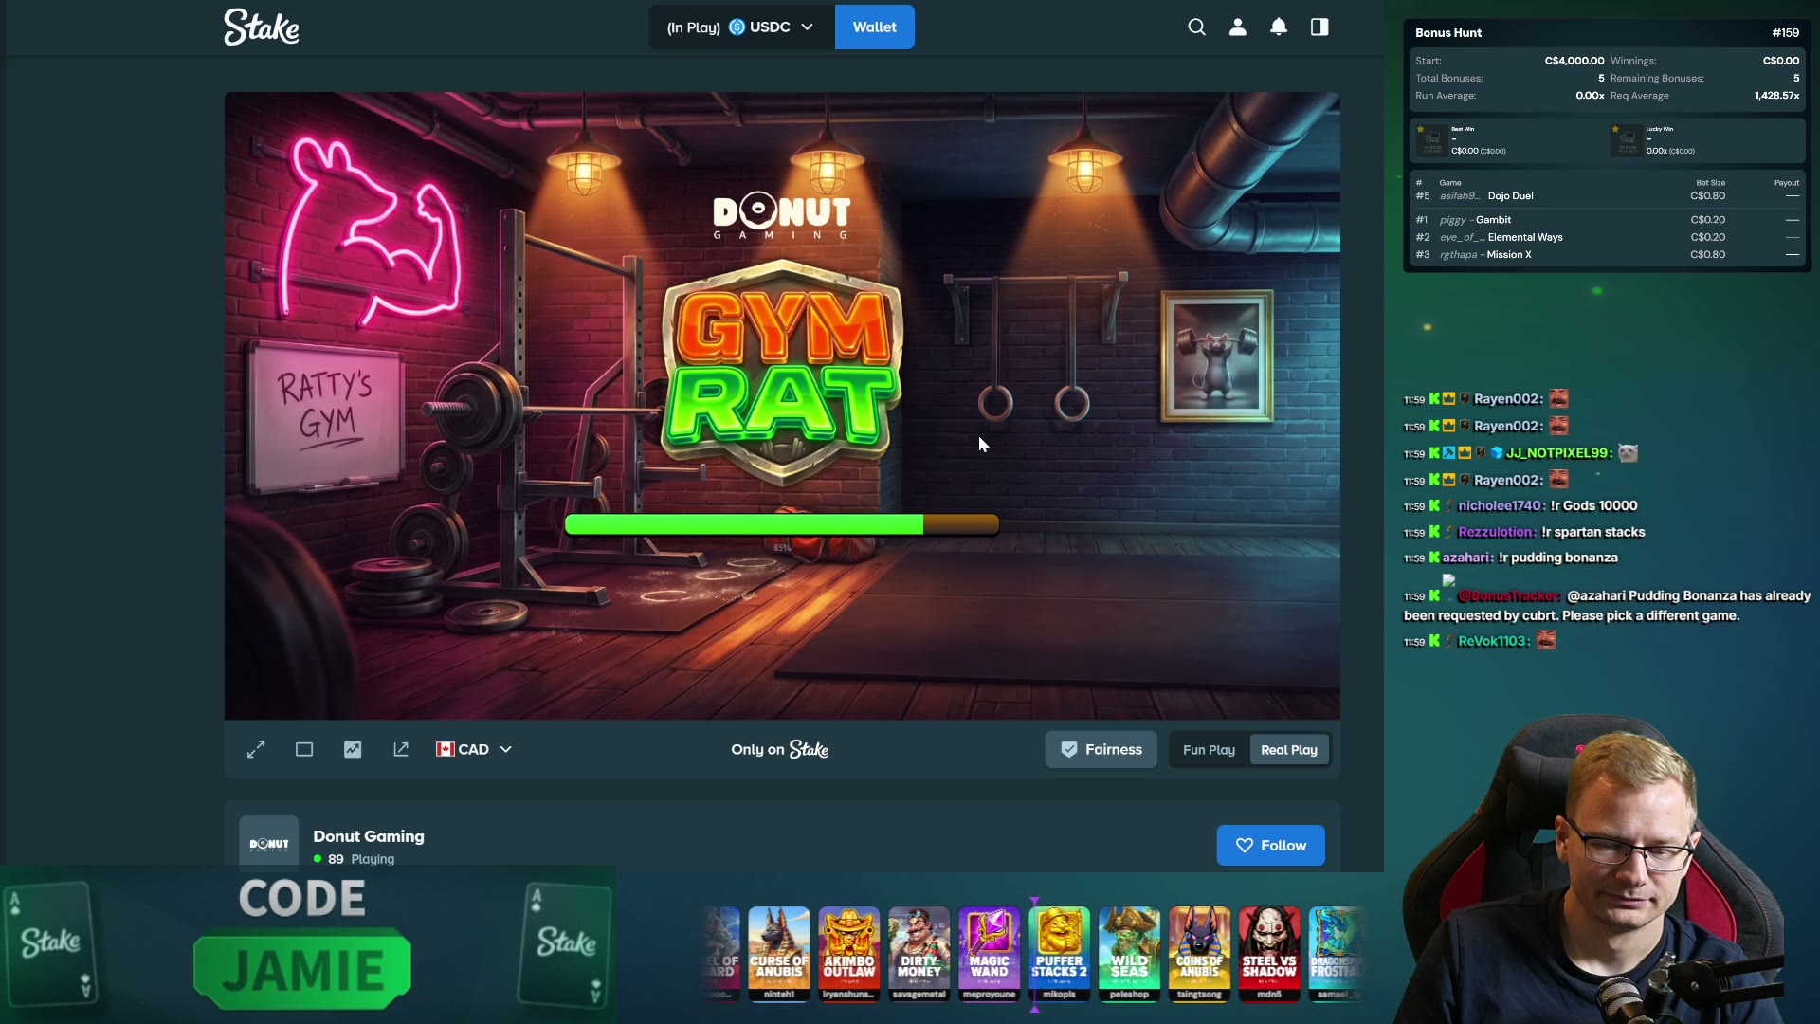Open the Wallet
This screenshot has width=1820, height=1024.
[874, 27]
